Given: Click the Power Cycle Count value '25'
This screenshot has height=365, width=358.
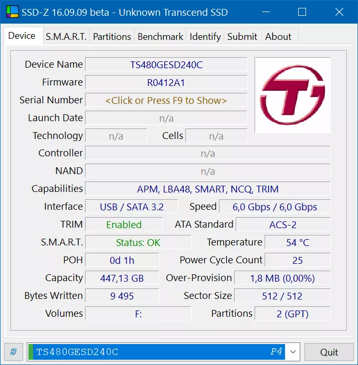Looking at the screenshot, I should (298, 260).
